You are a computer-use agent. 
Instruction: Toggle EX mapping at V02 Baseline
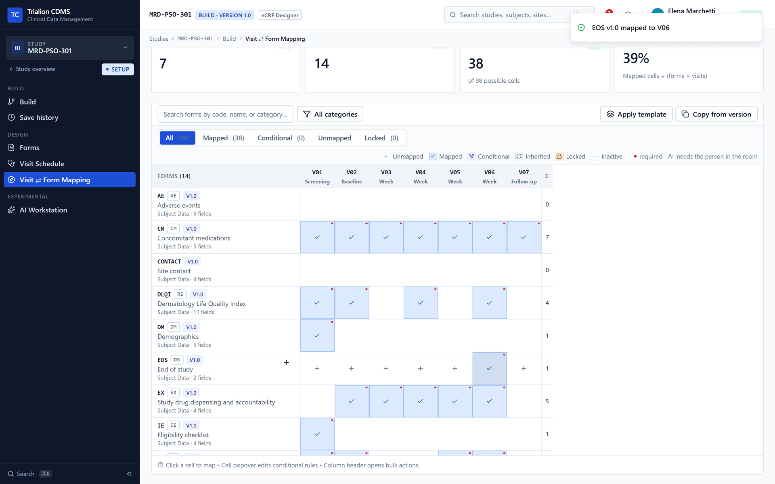(352, 401)
